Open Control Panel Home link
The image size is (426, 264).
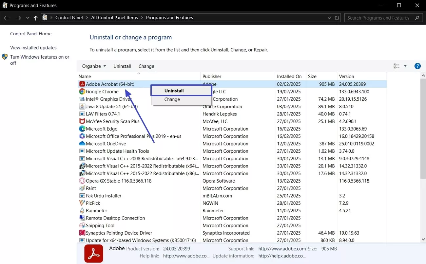tap(31, 34)
